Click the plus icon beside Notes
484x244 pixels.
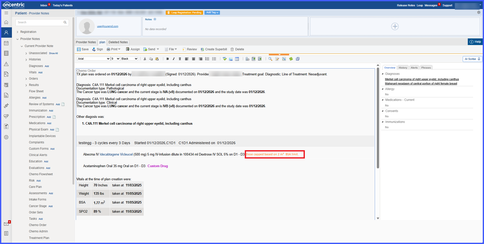click(155, 19)
